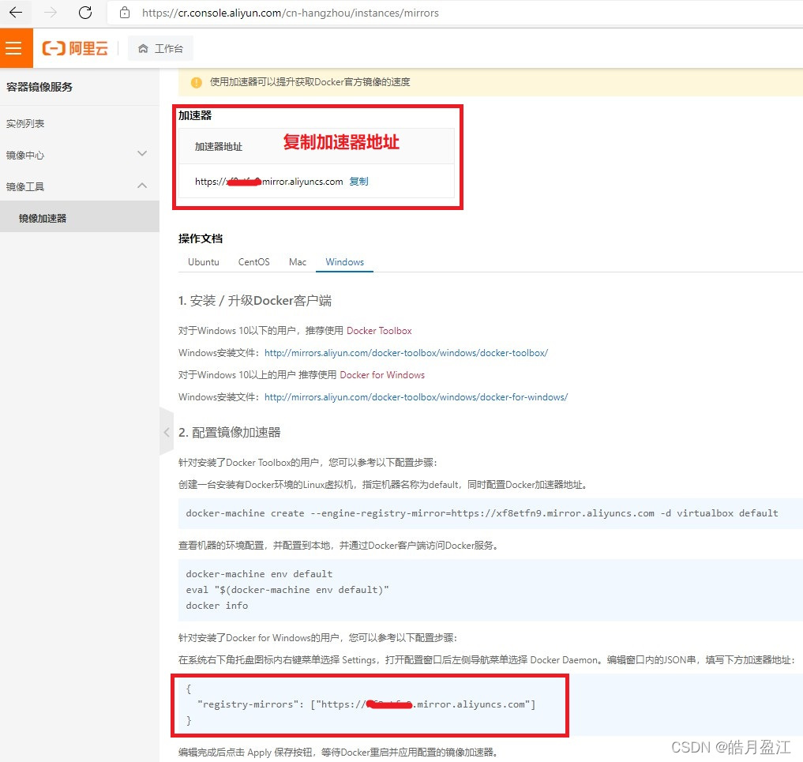Switch to the Ubuntu tab
Viewport: 803px width, 762px height.
pos(203,261)
